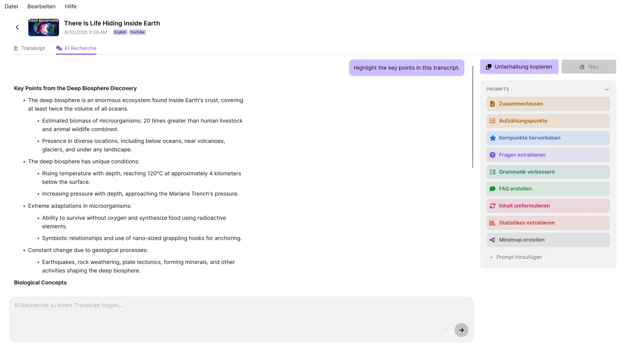Select the KI Recherche tab
Viewport: 626px width, 352px height.
76,48
